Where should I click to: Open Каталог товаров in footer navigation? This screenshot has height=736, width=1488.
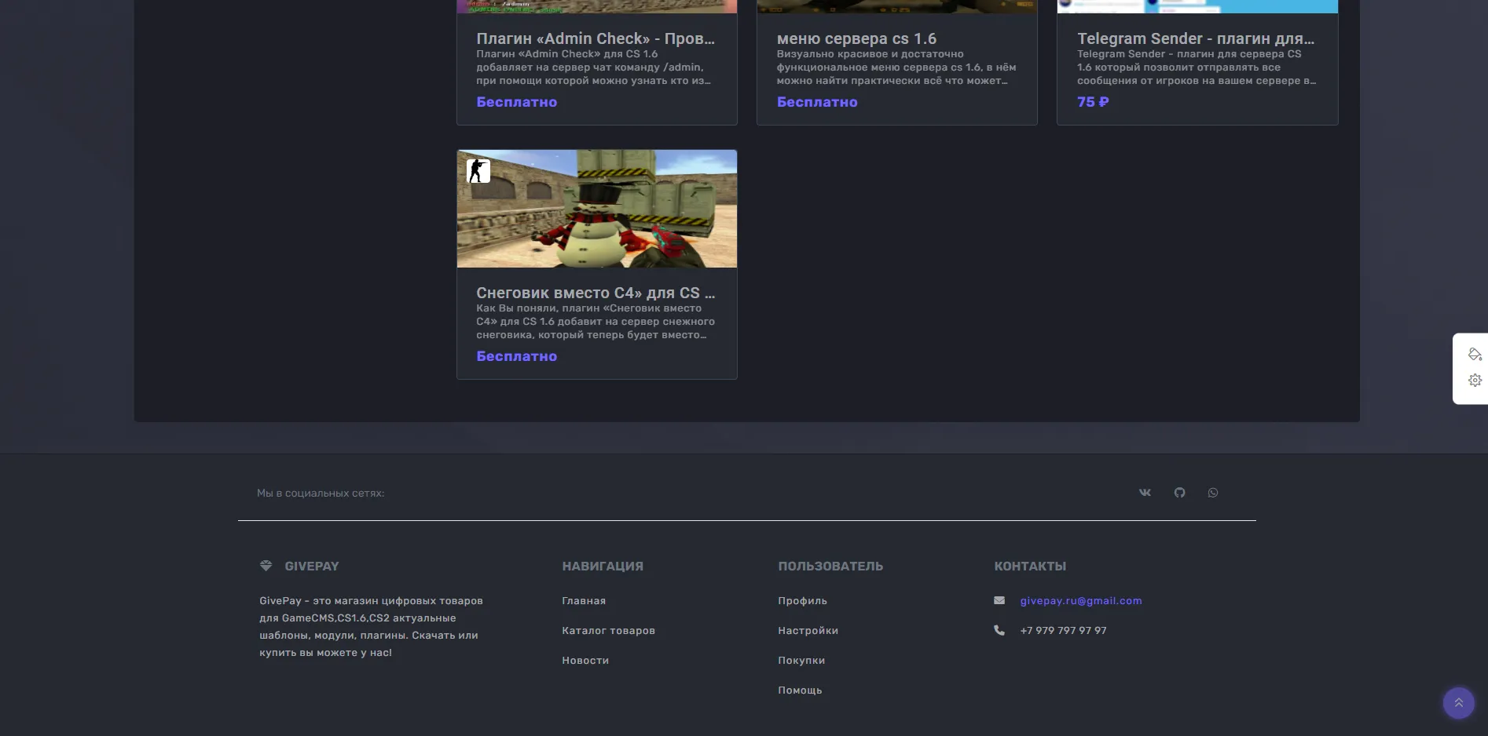pos(608,631)
